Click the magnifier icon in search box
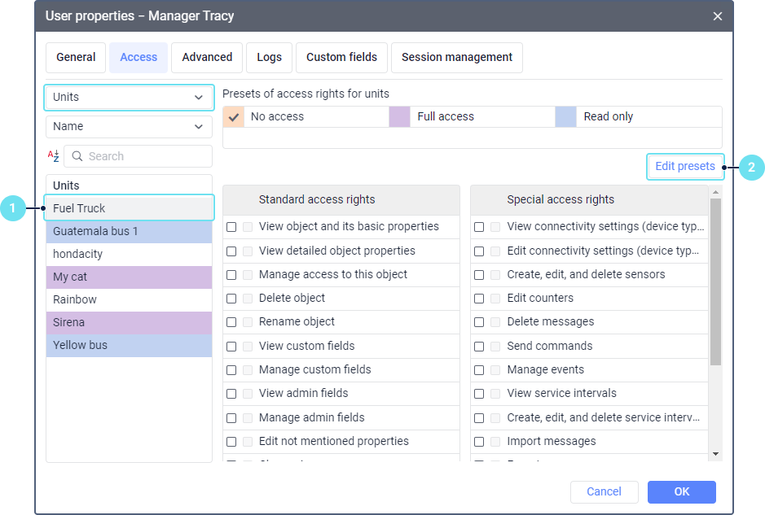This screenshot has height=515, width=765. tap(77, 156)
